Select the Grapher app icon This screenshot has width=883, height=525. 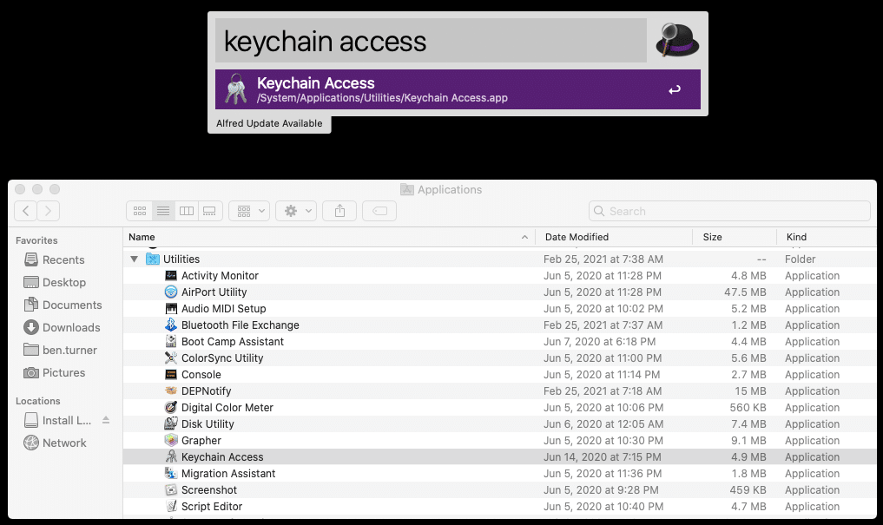click(171, 440)
